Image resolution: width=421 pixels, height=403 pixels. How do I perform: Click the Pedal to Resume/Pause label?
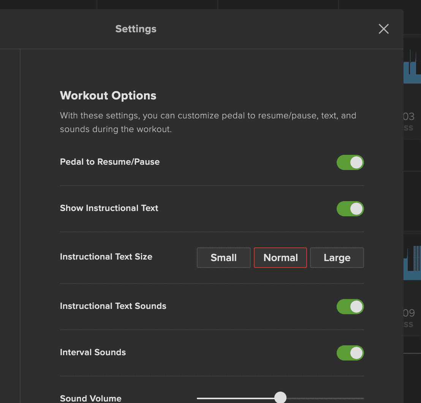[x=109, y=162]
